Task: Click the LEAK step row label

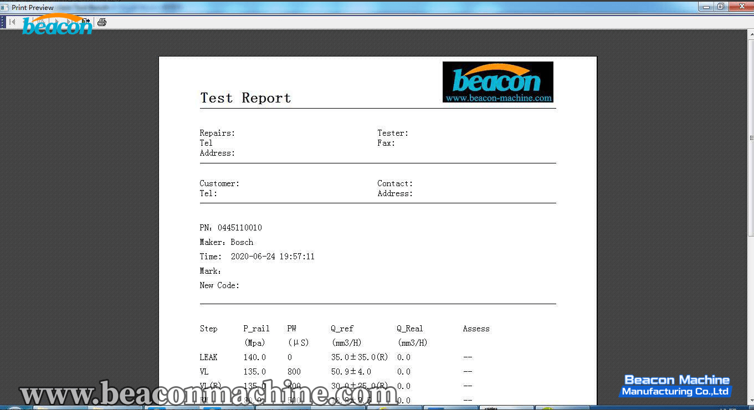Action: coord(208,357)
